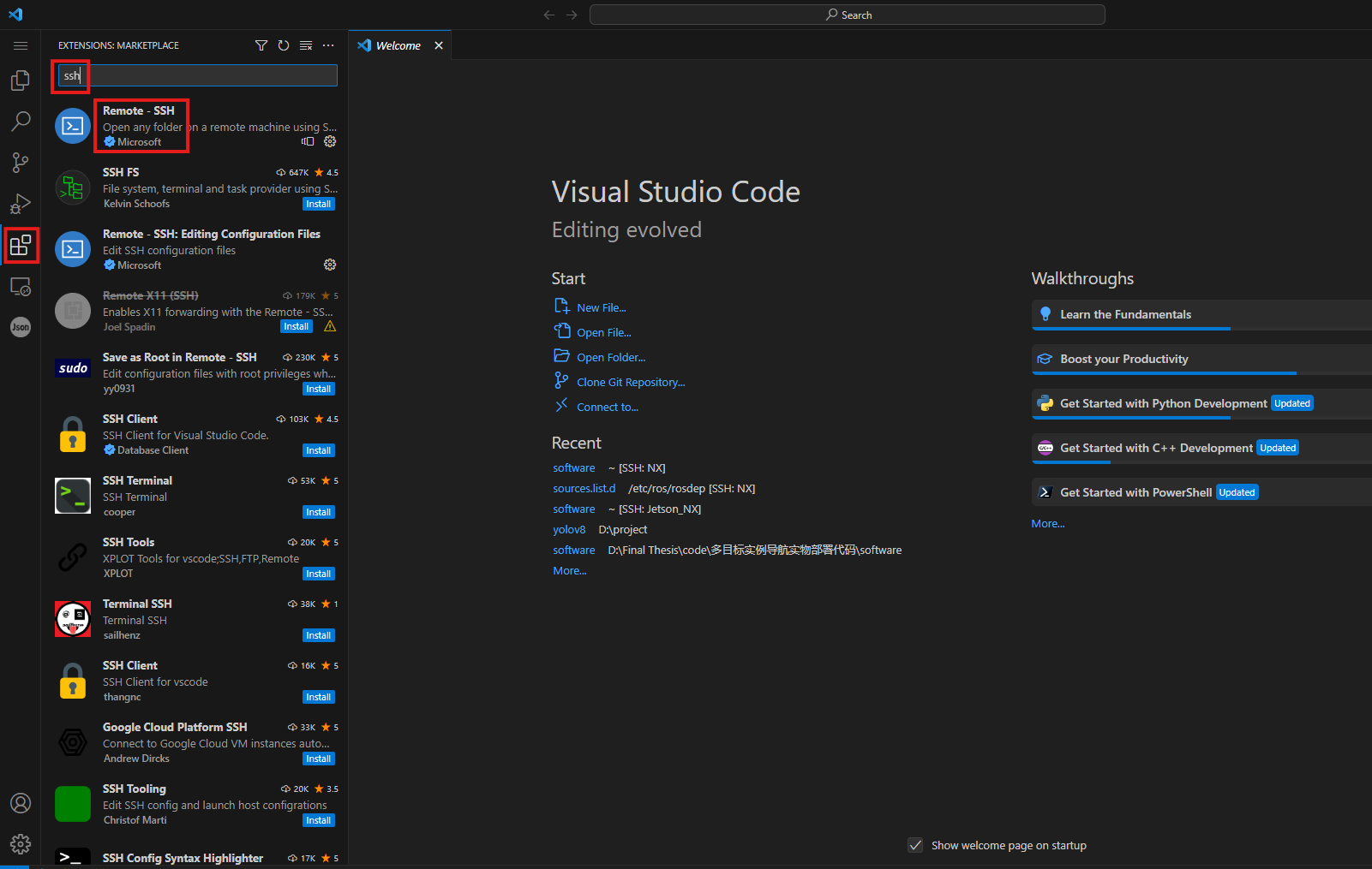Toggle Show welcome page on startup
This screenshot has width=1372, height=869.
click(x=915, y=845)
